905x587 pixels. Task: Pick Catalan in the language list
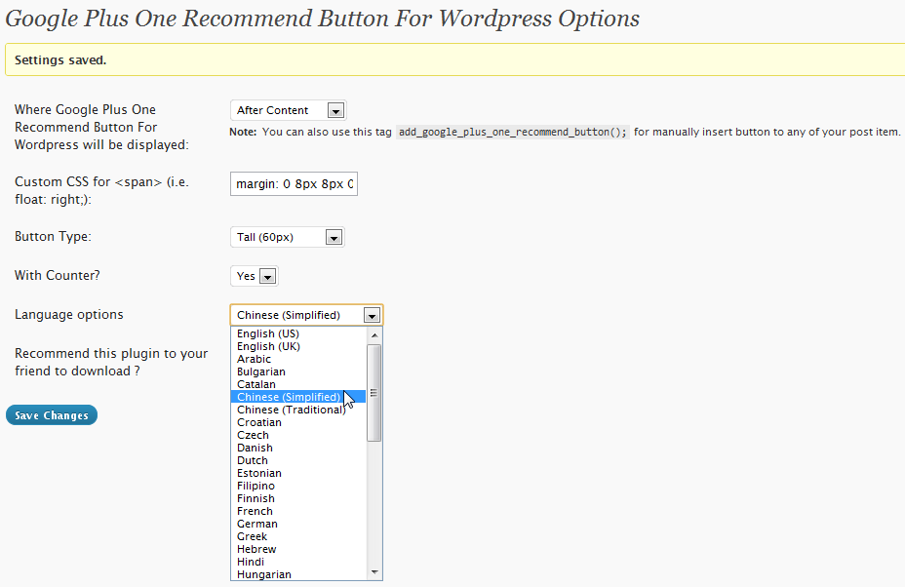point(297,384)
